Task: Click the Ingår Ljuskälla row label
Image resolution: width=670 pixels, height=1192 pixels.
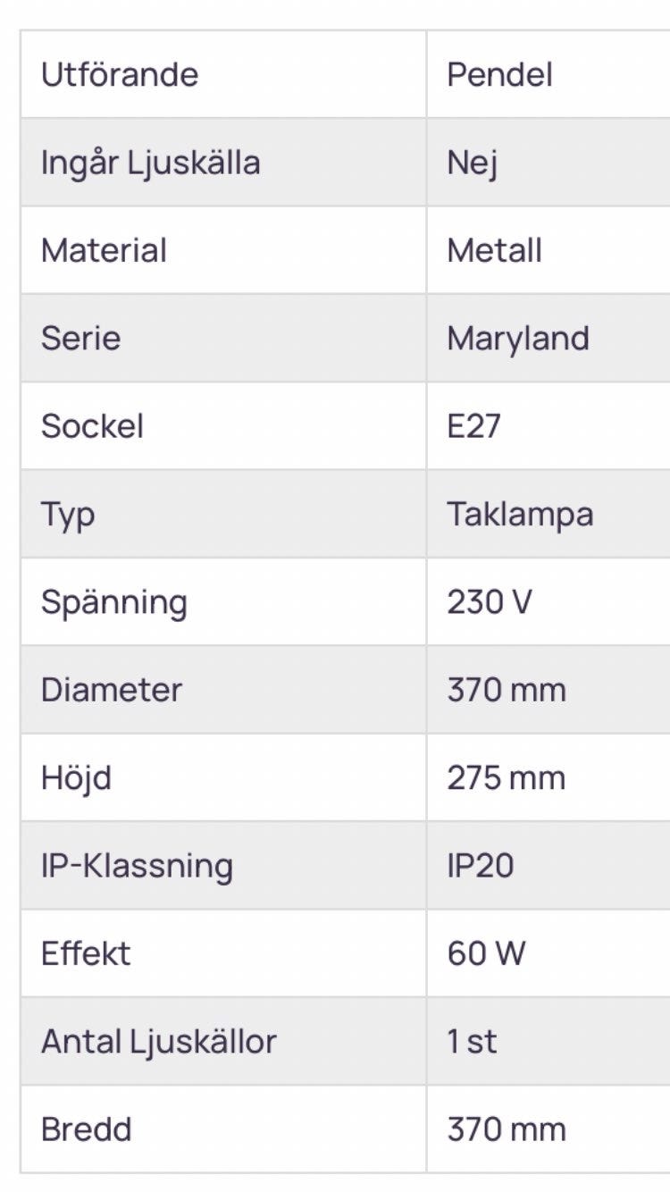Action: tap(150, 163)
